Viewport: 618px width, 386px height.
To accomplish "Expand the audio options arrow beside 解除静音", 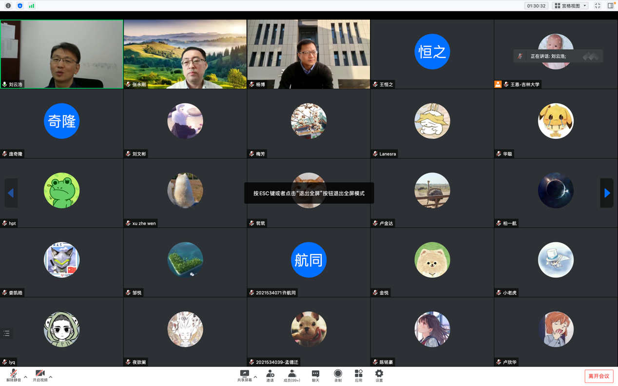I will coord(25,377).
